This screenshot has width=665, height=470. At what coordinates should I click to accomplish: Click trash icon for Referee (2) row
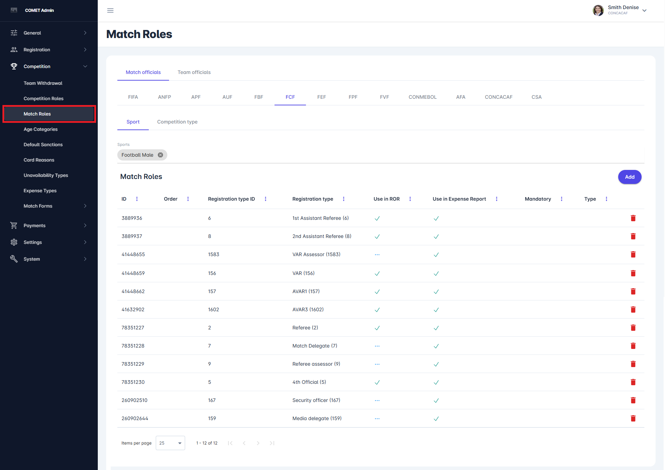coord(633,328)
